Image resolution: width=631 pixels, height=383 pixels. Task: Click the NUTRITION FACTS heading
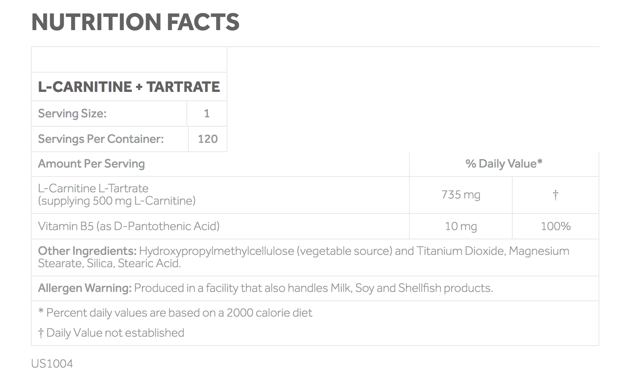135,22
